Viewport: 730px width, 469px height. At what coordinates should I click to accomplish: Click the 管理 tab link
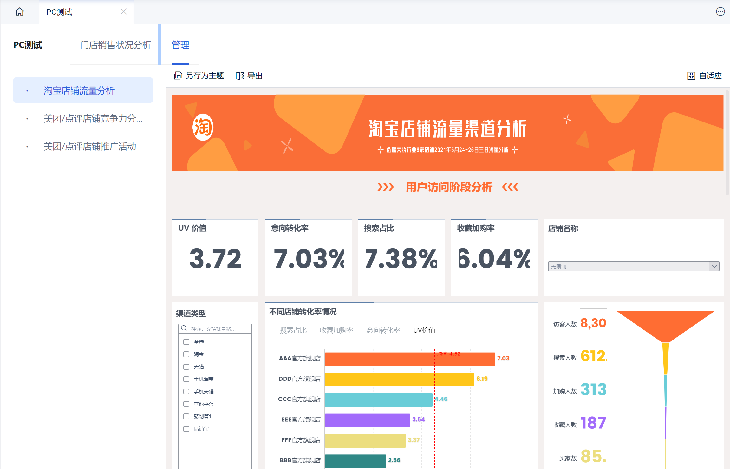[180, 45]
